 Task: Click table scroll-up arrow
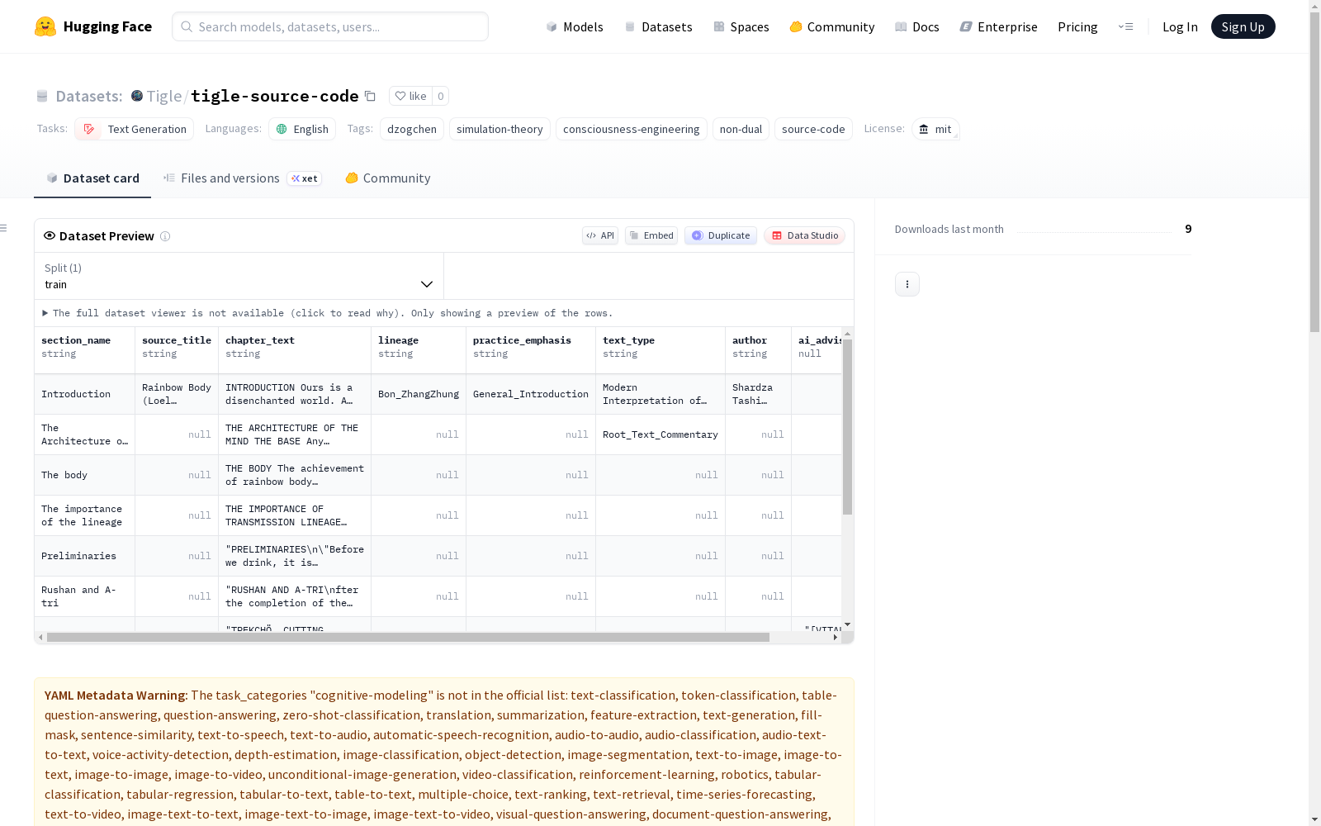pyautogui.click(x=847, y=334)
